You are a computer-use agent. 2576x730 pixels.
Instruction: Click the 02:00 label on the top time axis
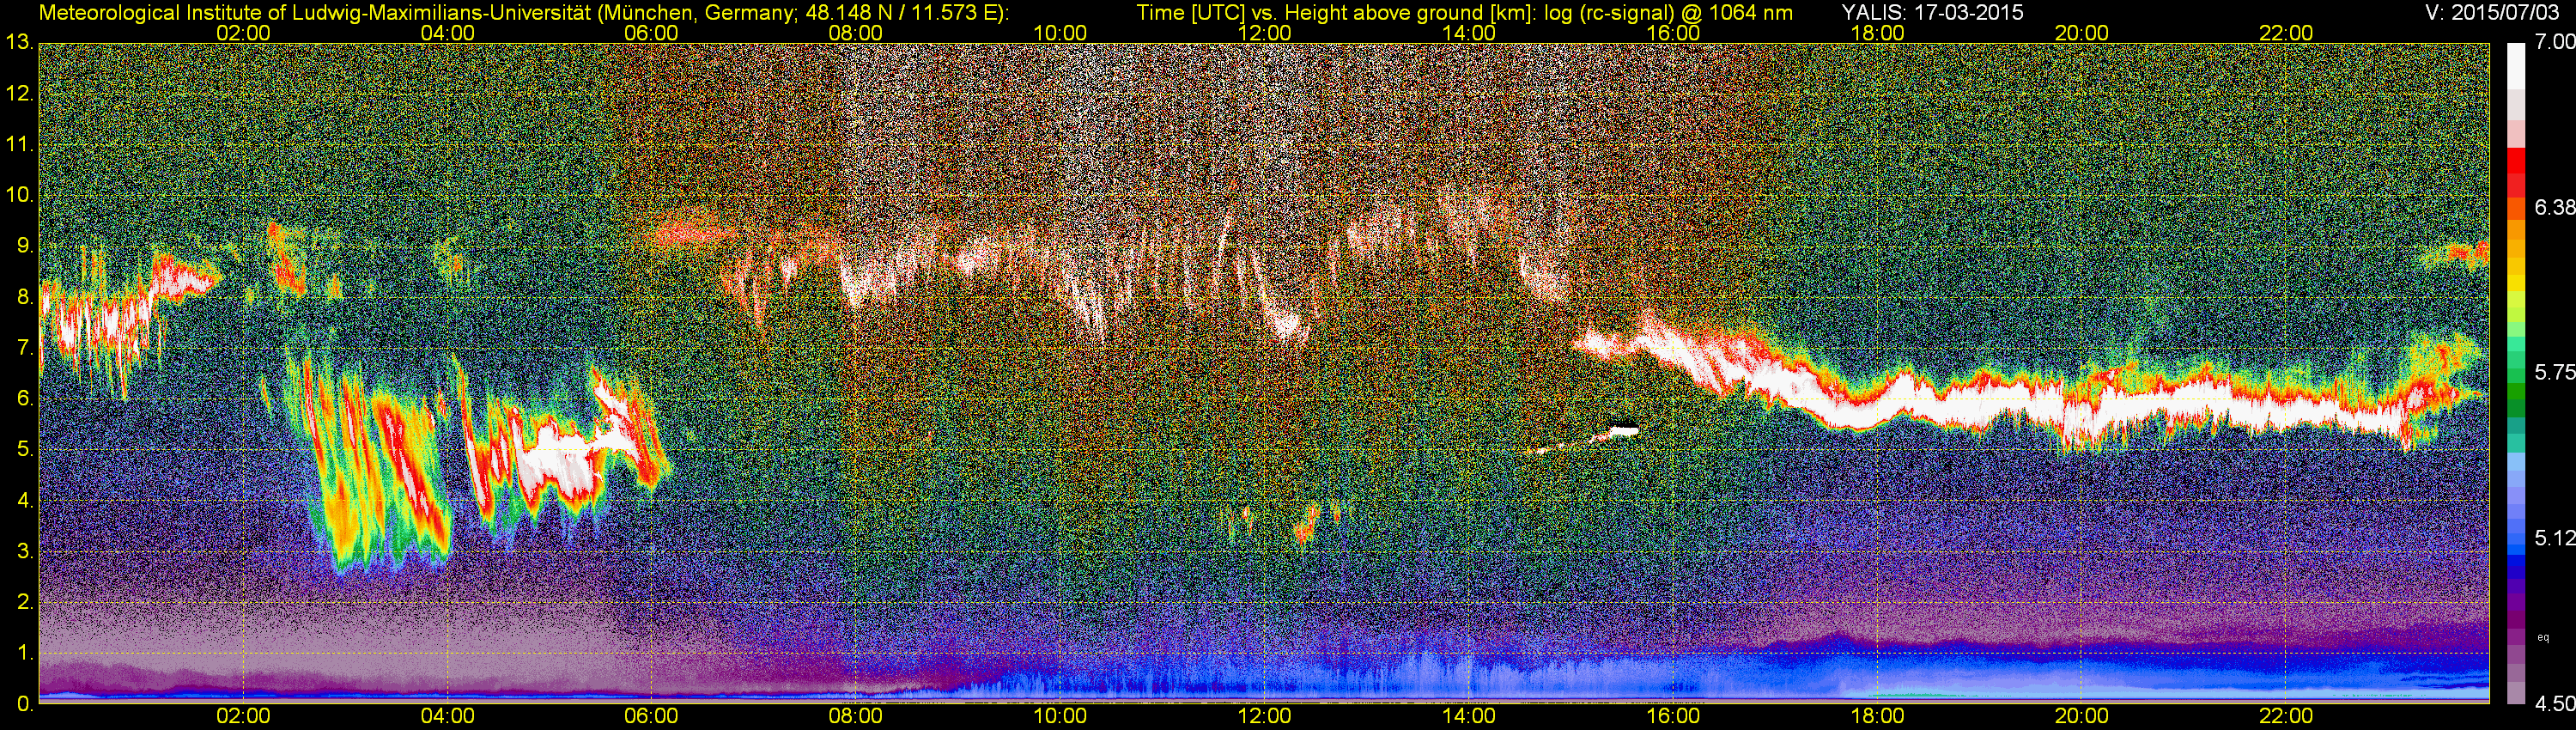pos(243,33)
